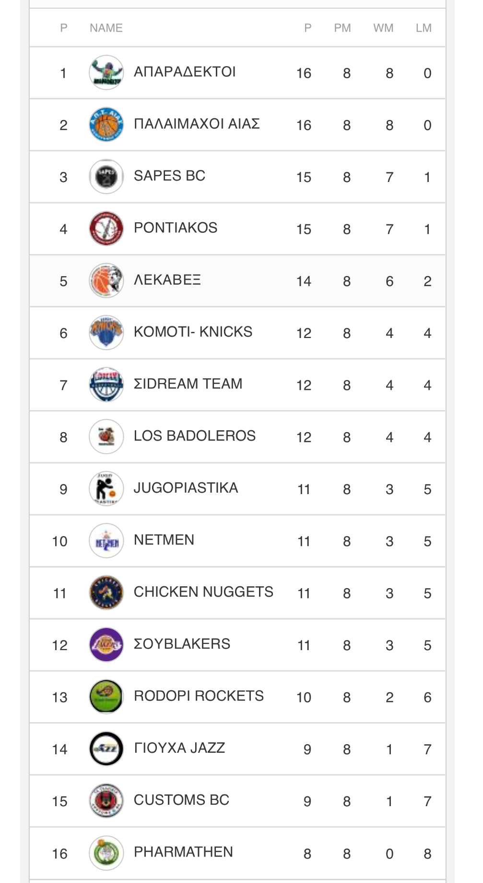Click the ΑΠΑΡΑΔΕΚΤΟΙ team logo
This screenshot has height=883, width=483.
click(x=106, y=73)
